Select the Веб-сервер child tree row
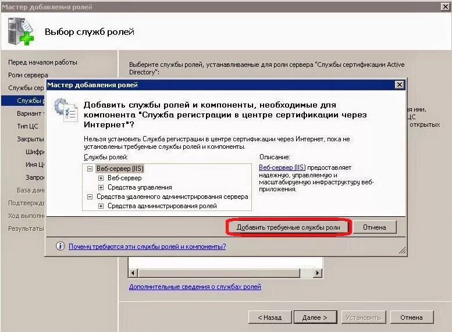452x332 pixels. tap(124, 178)
